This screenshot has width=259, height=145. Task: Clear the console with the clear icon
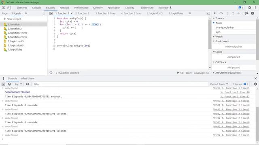[x=9, y=84]
